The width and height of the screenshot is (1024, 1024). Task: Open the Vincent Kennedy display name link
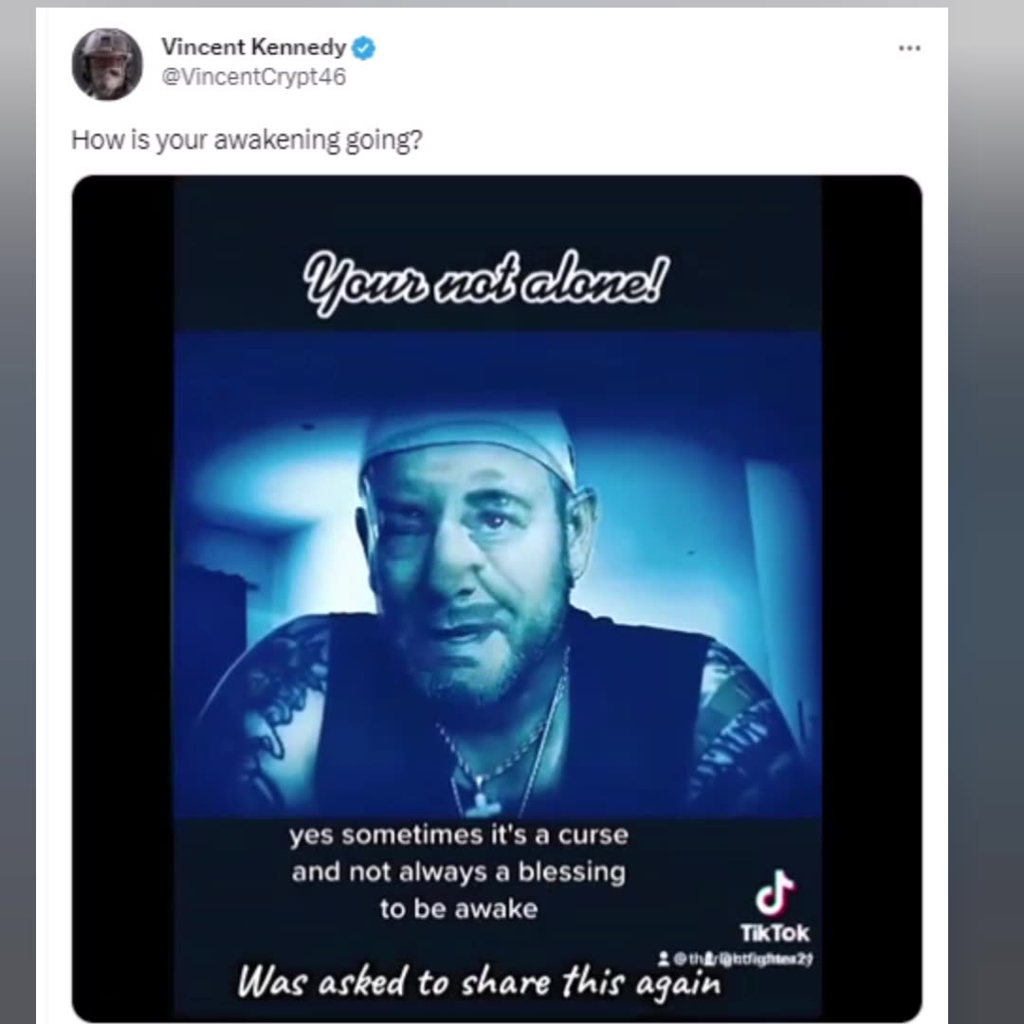[253, 46]
